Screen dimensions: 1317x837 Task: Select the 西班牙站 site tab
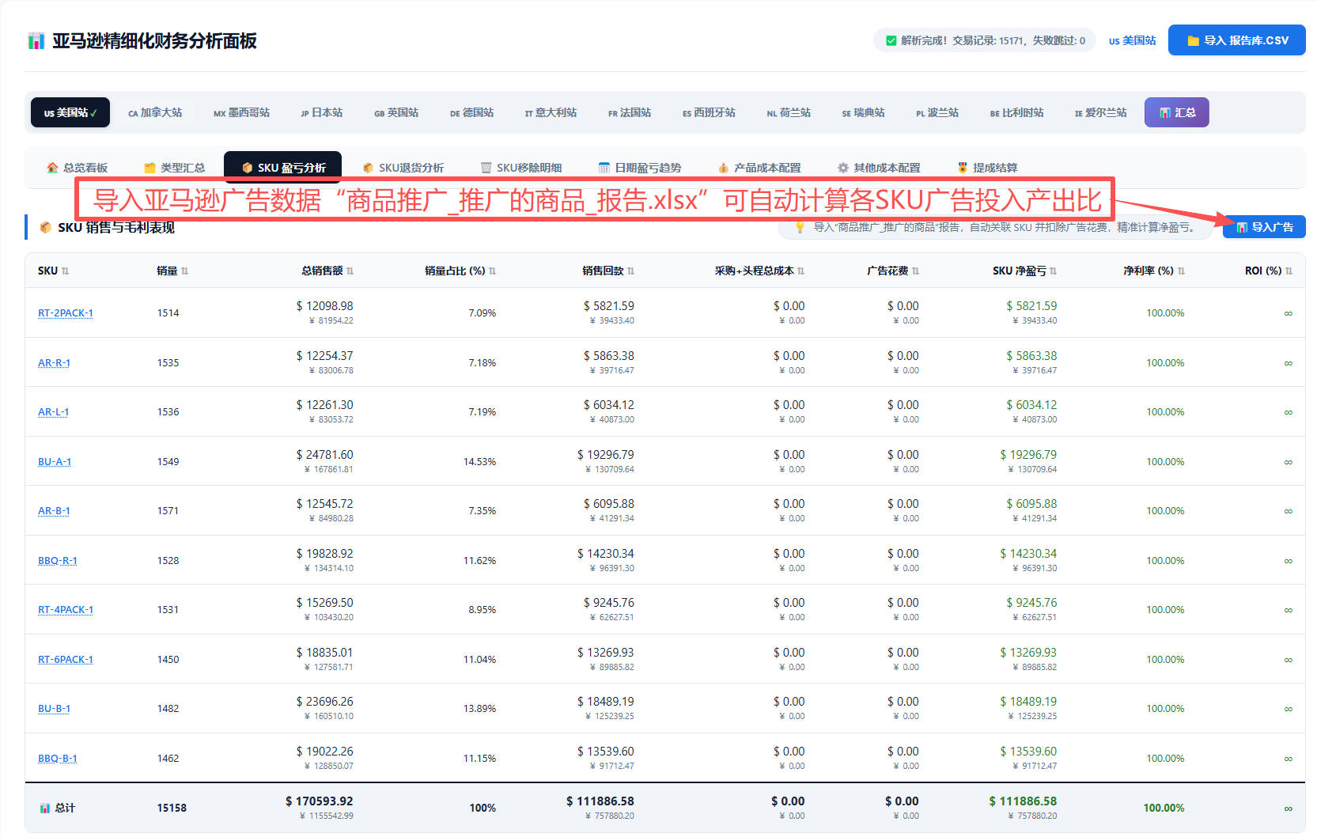(709, 112)
